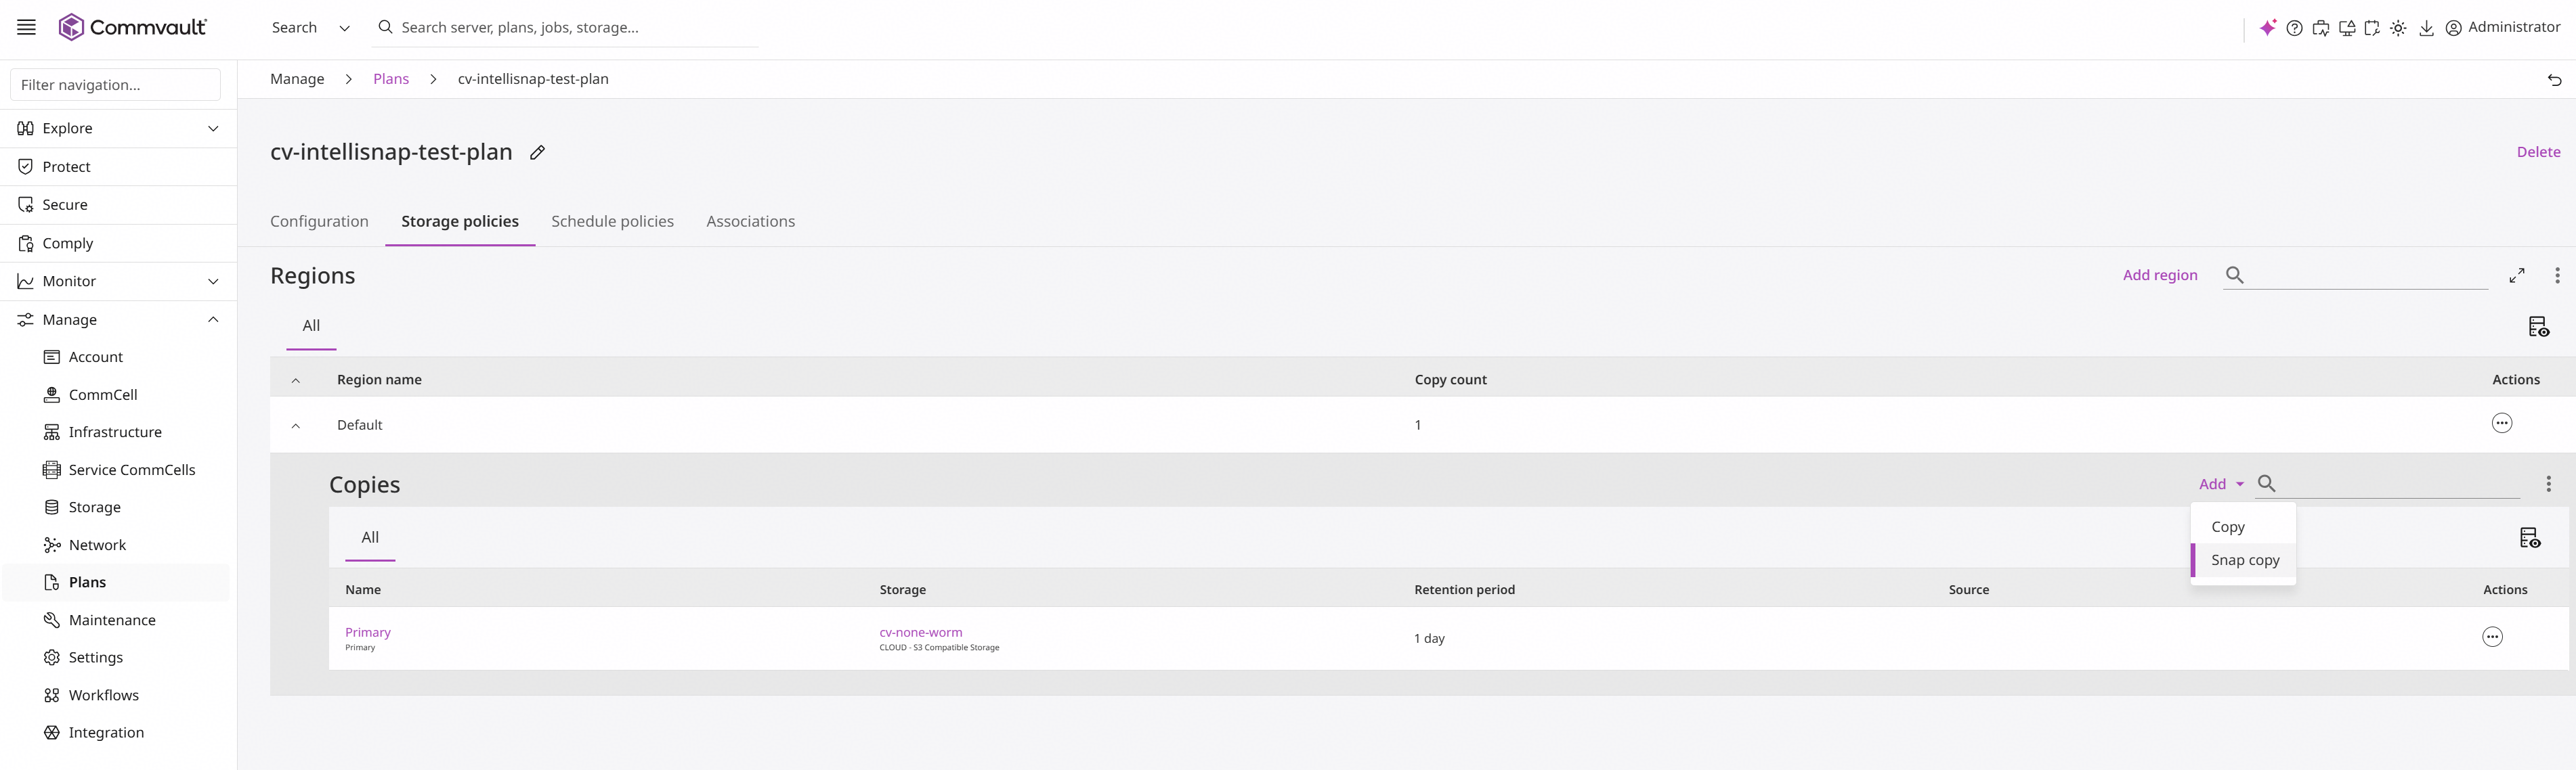Select the All tab under Copies

370,537
